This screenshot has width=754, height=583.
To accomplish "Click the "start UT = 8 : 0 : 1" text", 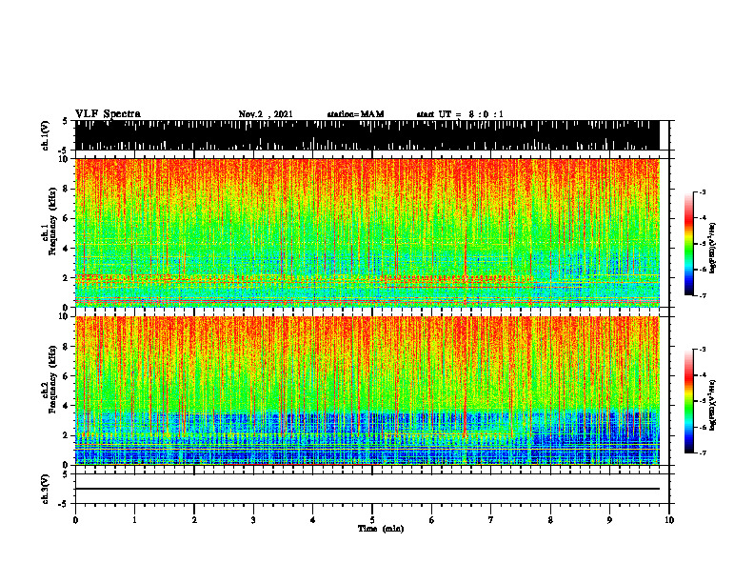I will click(x=460, y=114).
